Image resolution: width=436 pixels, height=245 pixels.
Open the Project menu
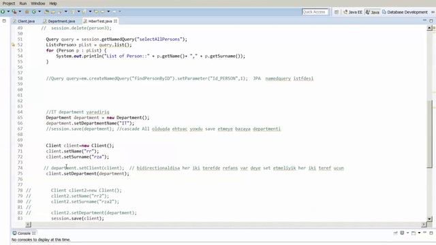[9, 3]
